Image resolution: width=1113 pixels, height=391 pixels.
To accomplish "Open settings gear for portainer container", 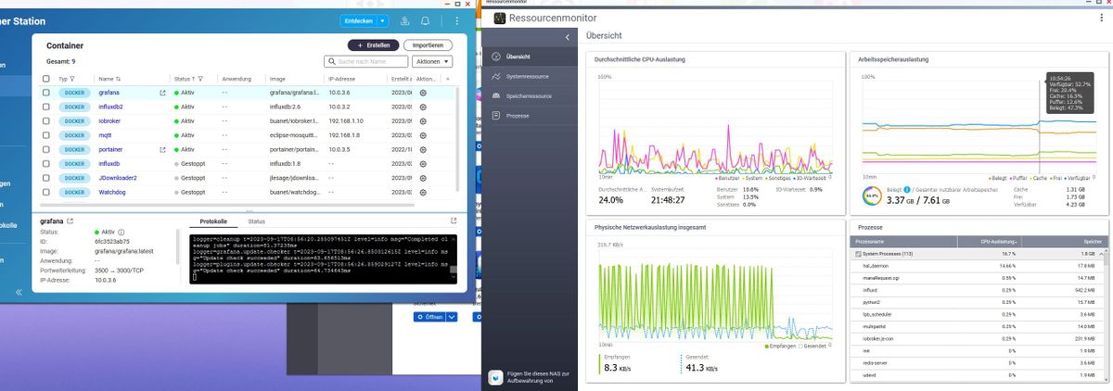I will (423, 149).
